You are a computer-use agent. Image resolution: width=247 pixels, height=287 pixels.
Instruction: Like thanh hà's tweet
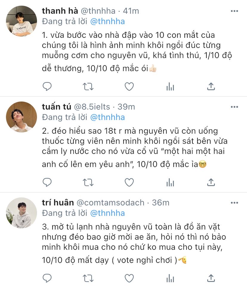[129, 86]
